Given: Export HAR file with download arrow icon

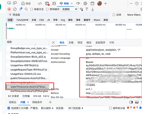Looking at the screenshot, I should [93, 9].
